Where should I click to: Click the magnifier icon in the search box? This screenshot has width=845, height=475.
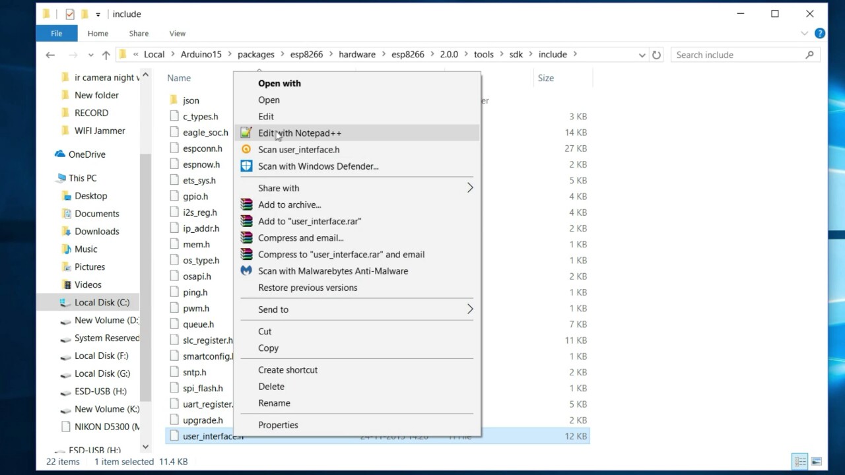click(809, 55)
